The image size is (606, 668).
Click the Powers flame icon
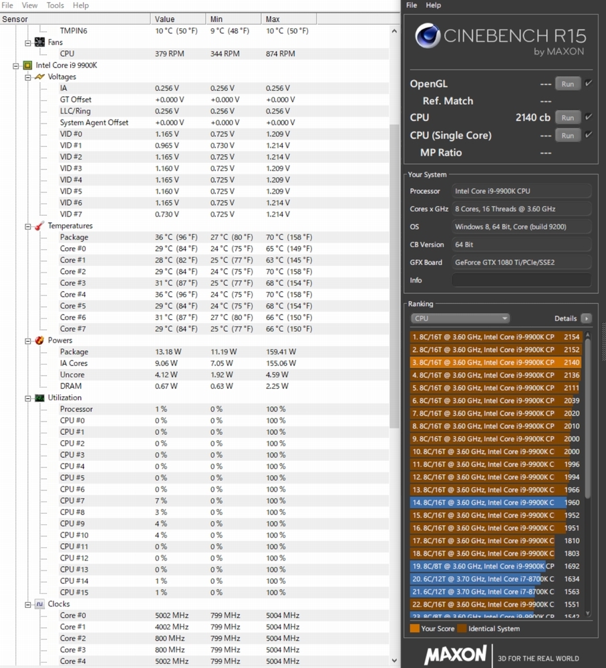coord(39,341)
